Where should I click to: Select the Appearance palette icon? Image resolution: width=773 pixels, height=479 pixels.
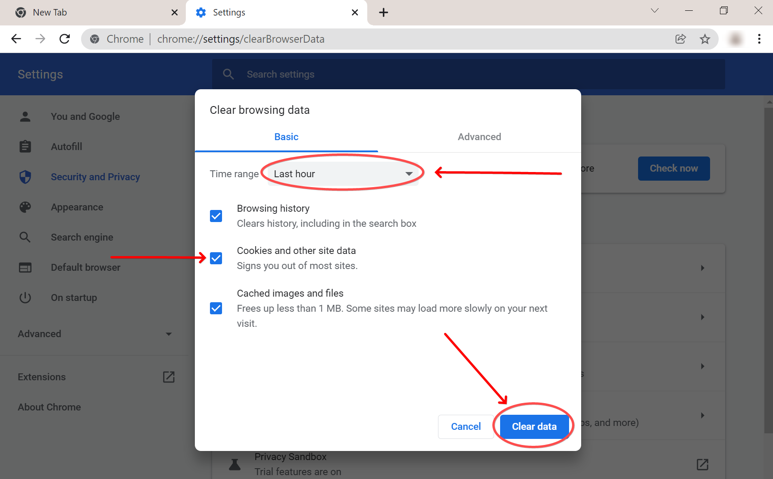[25, 207]
